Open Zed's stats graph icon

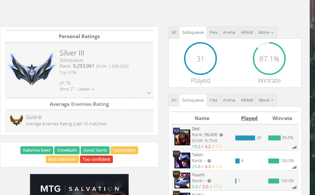pos(294,147)
